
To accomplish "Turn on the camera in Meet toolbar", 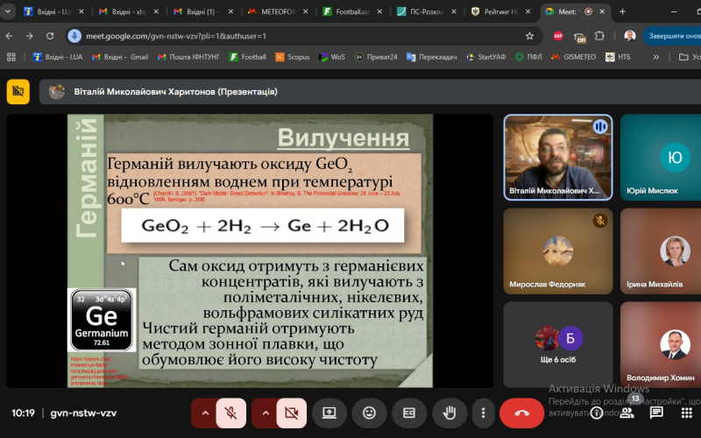I will tap(292, 413).
